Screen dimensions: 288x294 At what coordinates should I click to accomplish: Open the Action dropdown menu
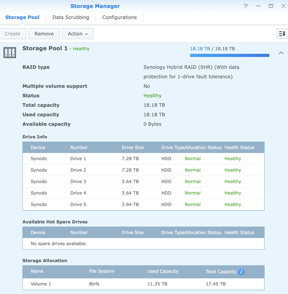pos(77,34)
